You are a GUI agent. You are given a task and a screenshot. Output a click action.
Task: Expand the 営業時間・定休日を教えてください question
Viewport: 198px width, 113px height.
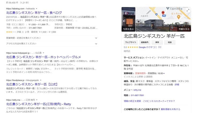click(96, 38)
